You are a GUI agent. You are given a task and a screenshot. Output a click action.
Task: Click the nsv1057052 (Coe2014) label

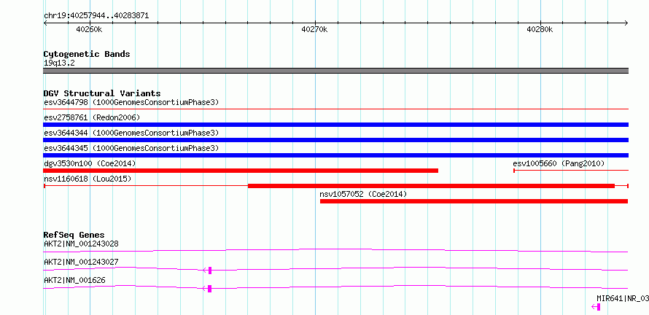click(363, 194)
